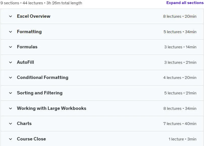Expand the Conditional Formatting section chevron
Image resolution: width=204 pixels, height=146 pixels.
click(11, 78)
